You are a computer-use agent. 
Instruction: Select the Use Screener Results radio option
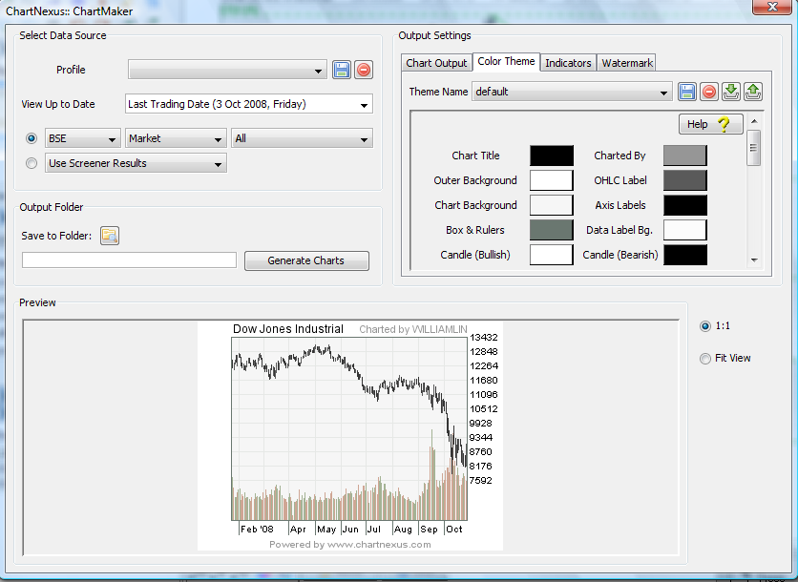coord(32,163)
